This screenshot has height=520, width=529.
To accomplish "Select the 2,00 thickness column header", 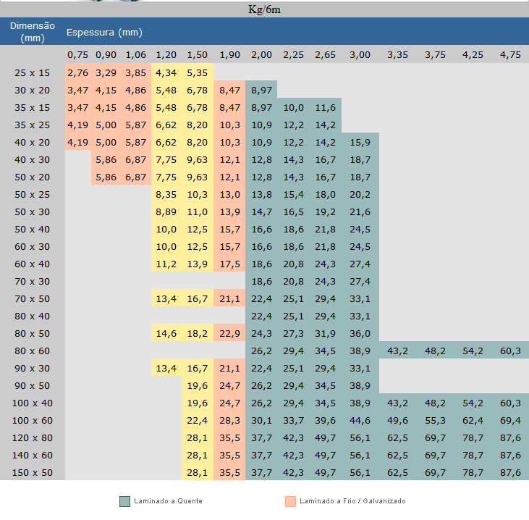I will point(261,55).
